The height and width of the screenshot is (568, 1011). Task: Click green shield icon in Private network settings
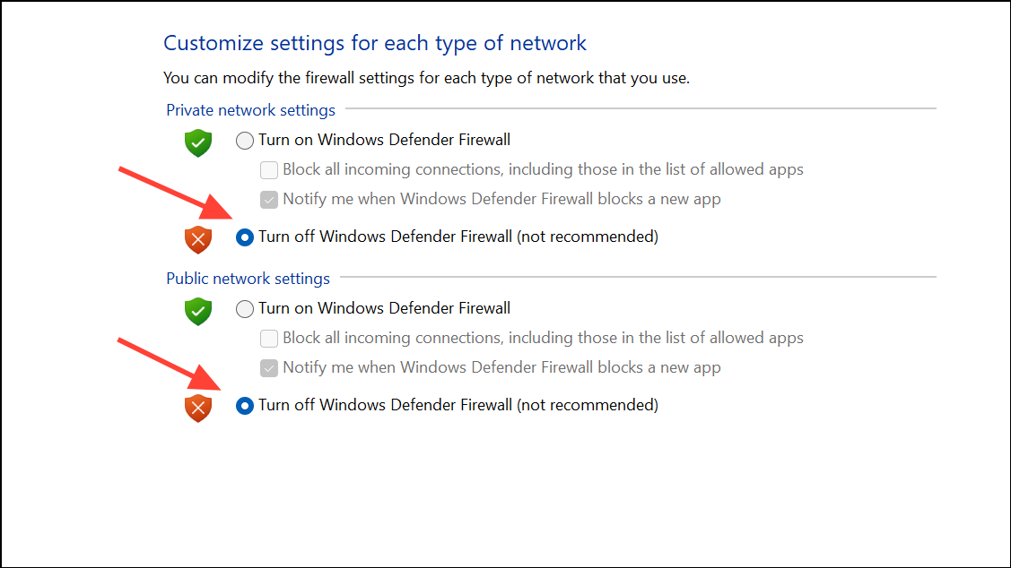click(198, 143)
